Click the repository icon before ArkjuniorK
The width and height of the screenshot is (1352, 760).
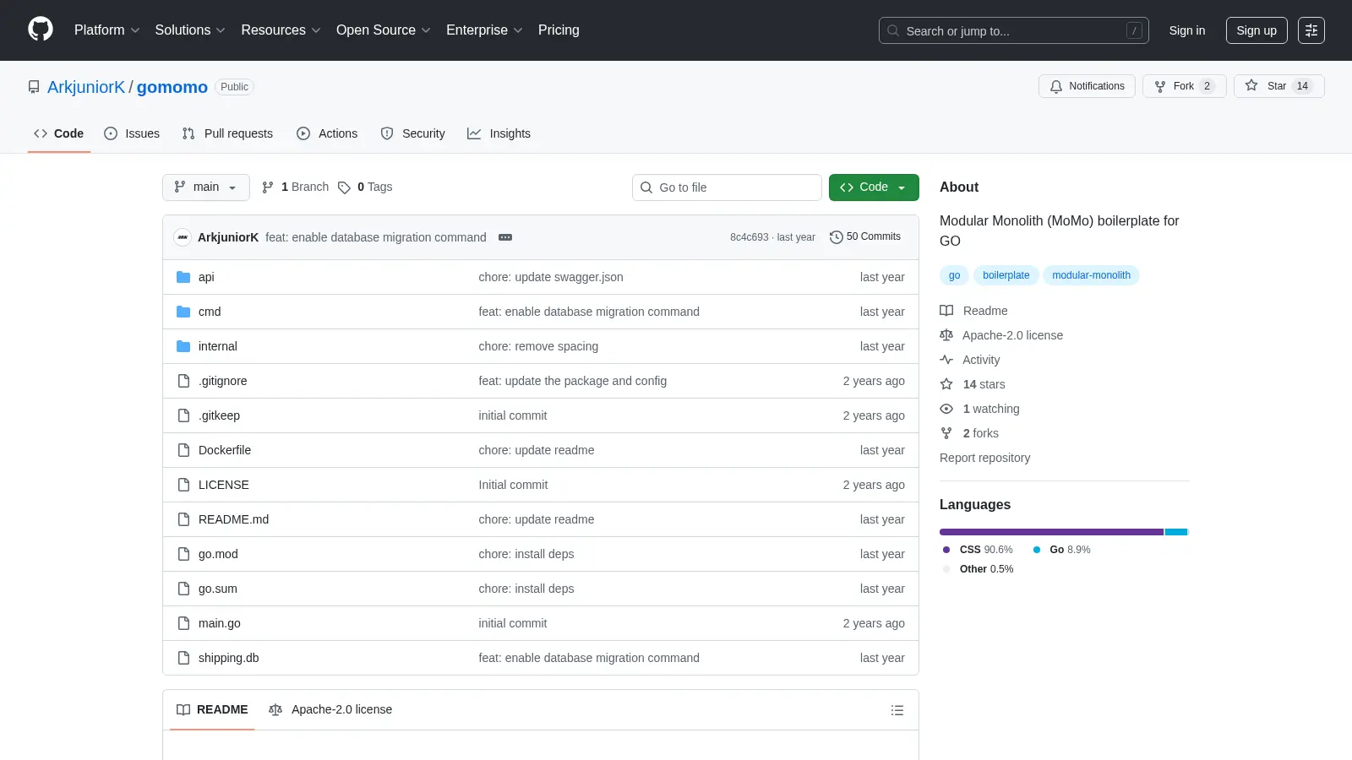[x=34, y=87]
